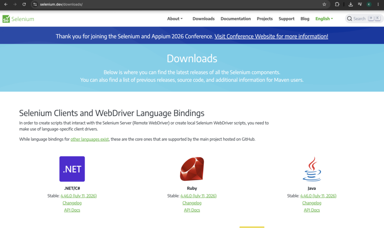
Task: Open .NET/C# stable 4.46.0 release link
Action: click(79, 196)
